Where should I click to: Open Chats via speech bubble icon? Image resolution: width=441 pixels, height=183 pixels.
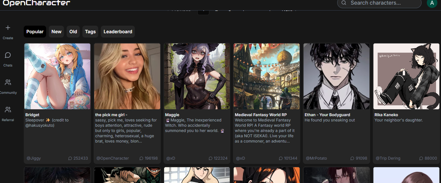point(8,55)
